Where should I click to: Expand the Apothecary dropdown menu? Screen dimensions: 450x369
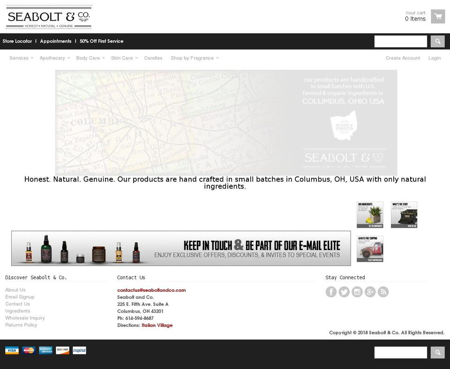click(55, 58)
